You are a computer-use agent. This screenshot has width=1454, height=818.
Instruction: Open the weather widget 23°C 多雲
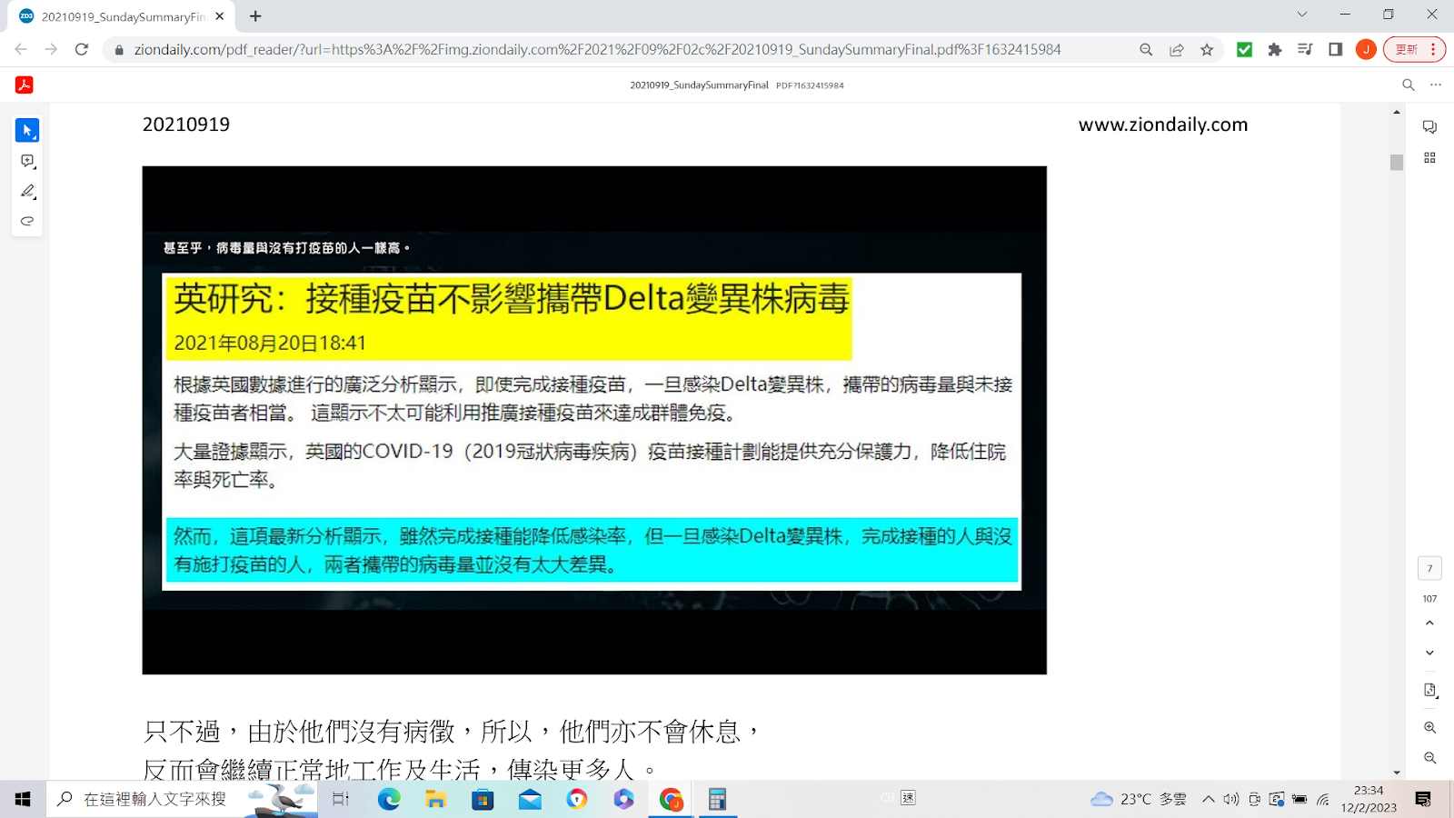coord(1139,799)
